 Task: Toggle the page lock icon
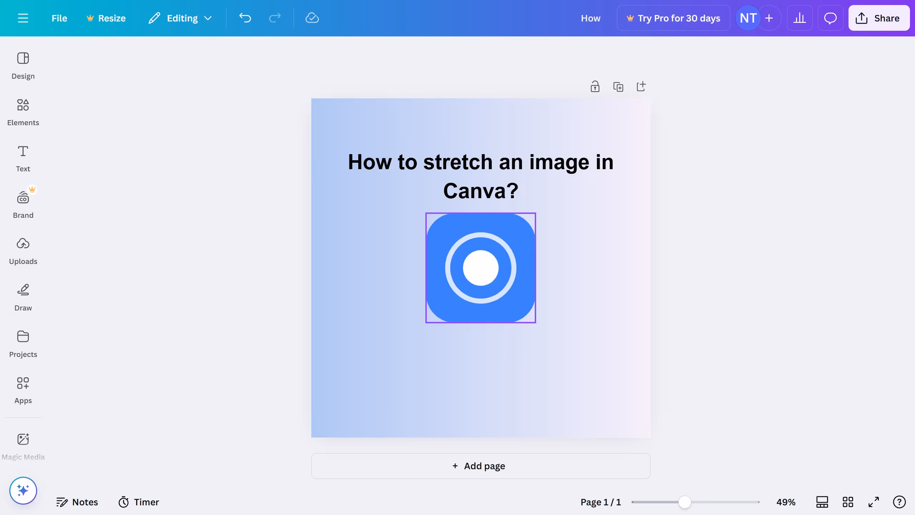pos(595,86)
